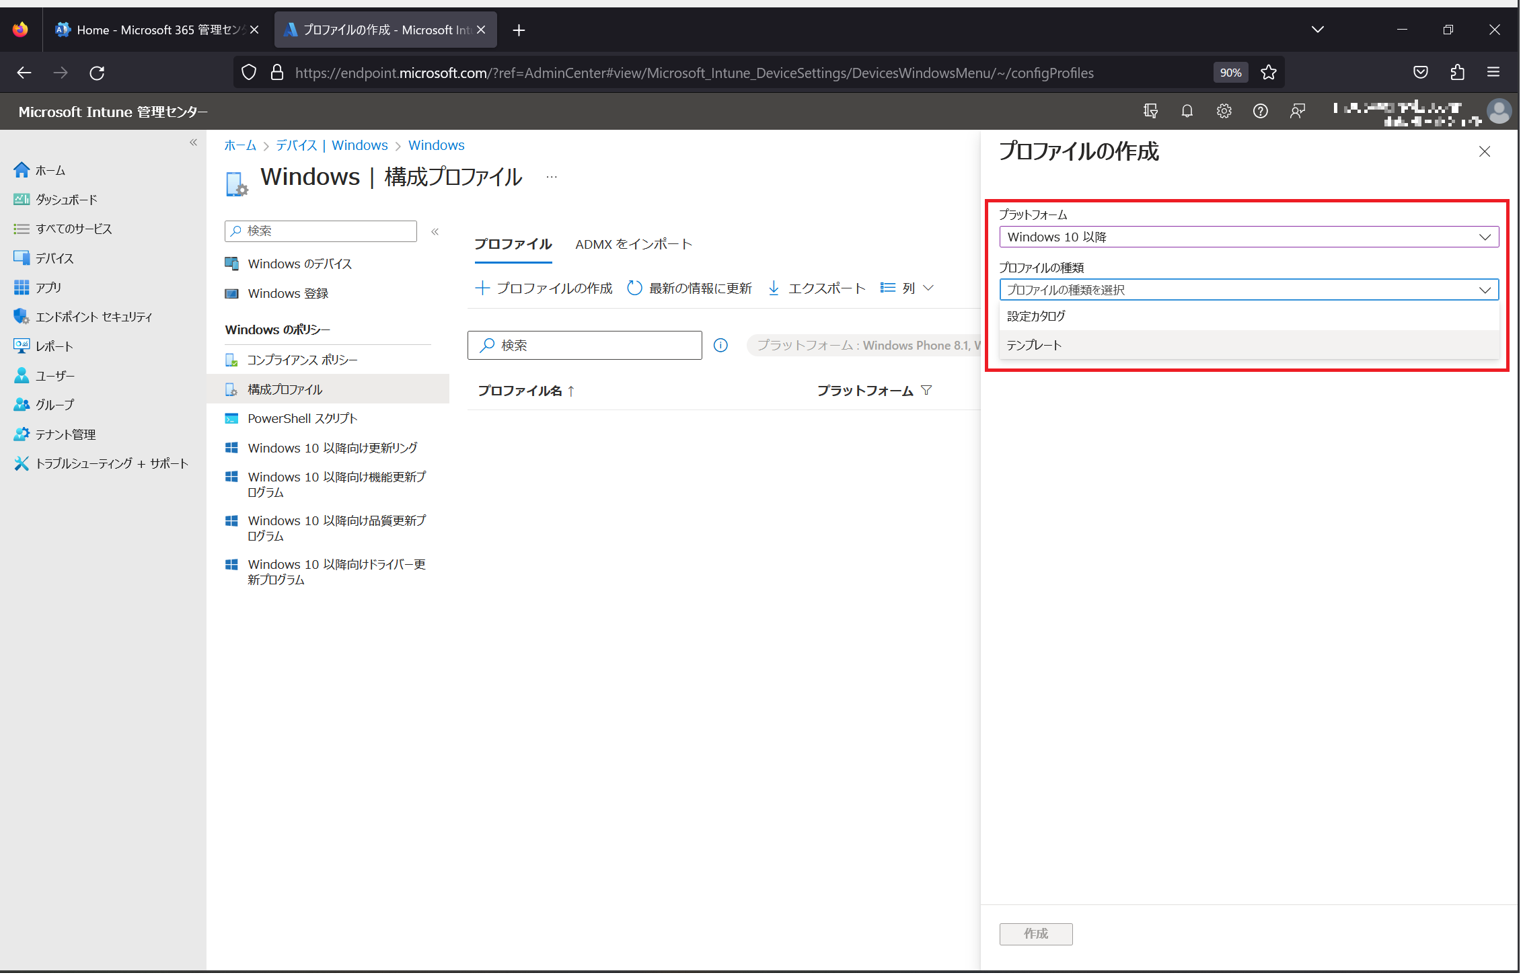Click the refresh latest information icon

pos(636,289)
